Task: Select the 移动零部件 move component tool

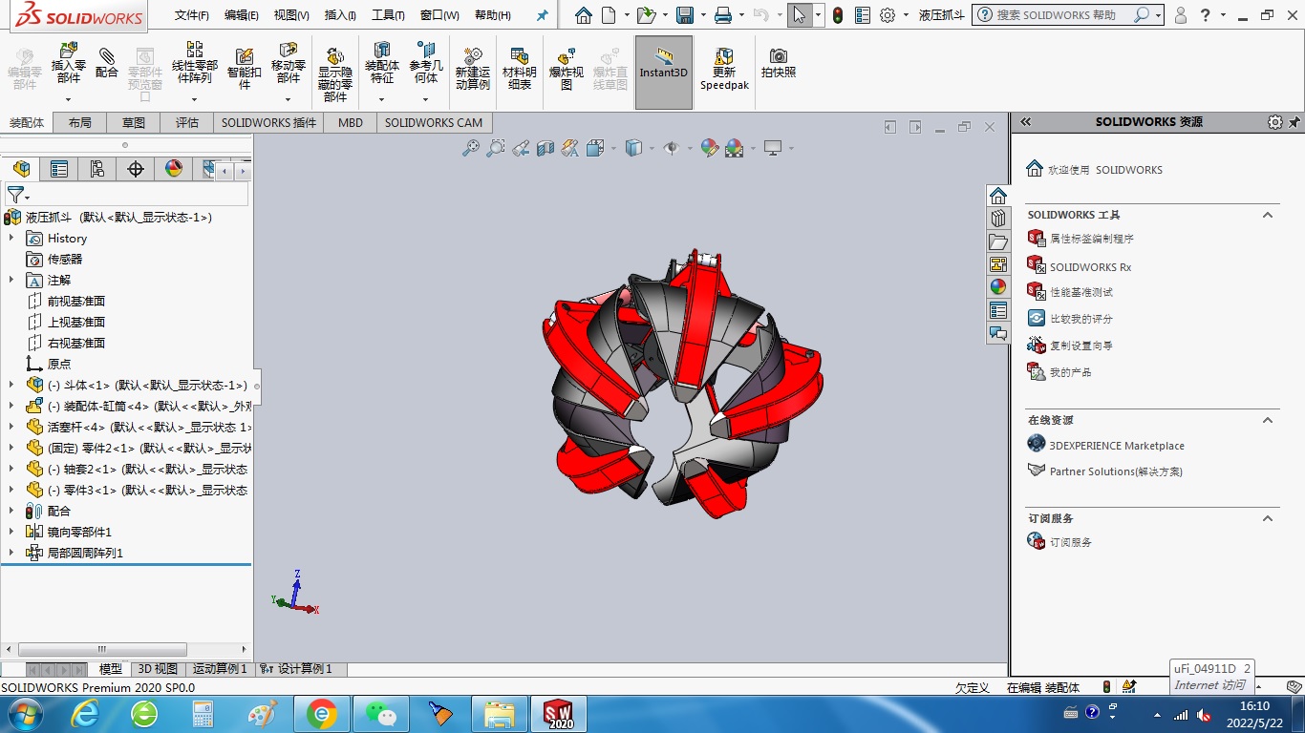Action: coord(289,64)
